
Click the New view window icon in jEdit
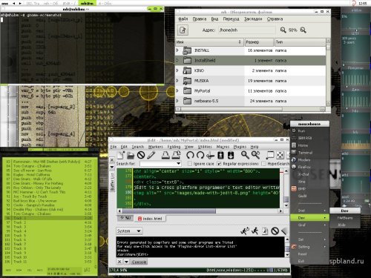click(x=270, y=155)
